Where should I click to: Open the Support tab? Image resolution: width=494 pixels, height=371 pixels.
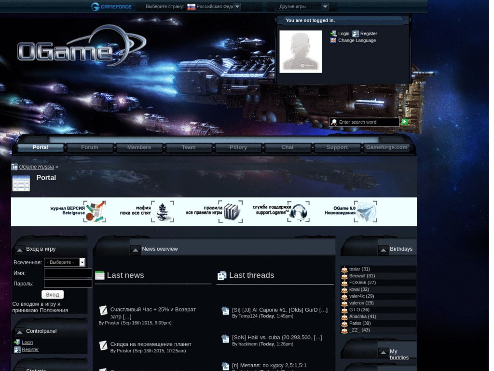coord(337,147)
